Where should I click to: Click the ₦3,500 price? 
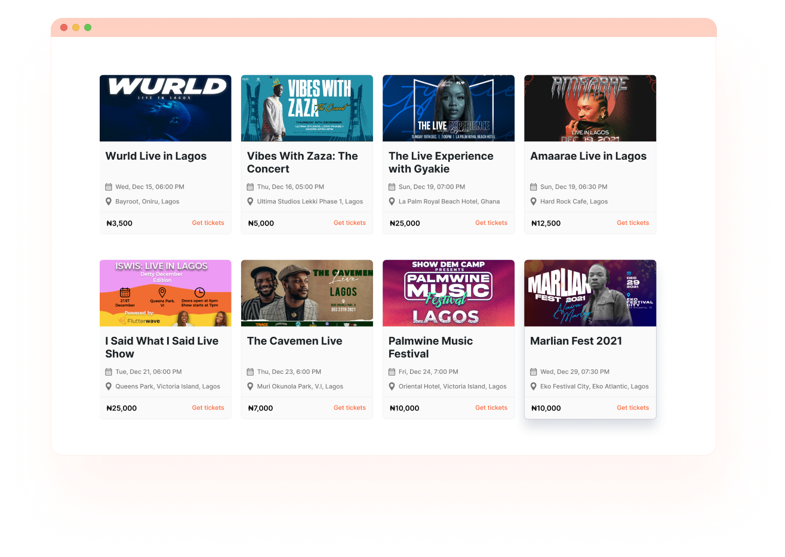(119, 223)
